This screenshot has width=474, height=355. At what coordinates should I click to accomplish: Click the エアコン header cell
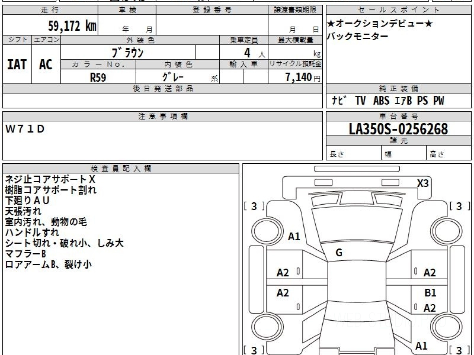[46, 40]
